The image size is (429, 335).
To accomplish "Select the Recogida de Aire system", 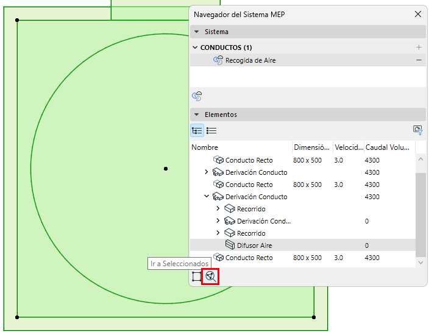I will [308, 60].
